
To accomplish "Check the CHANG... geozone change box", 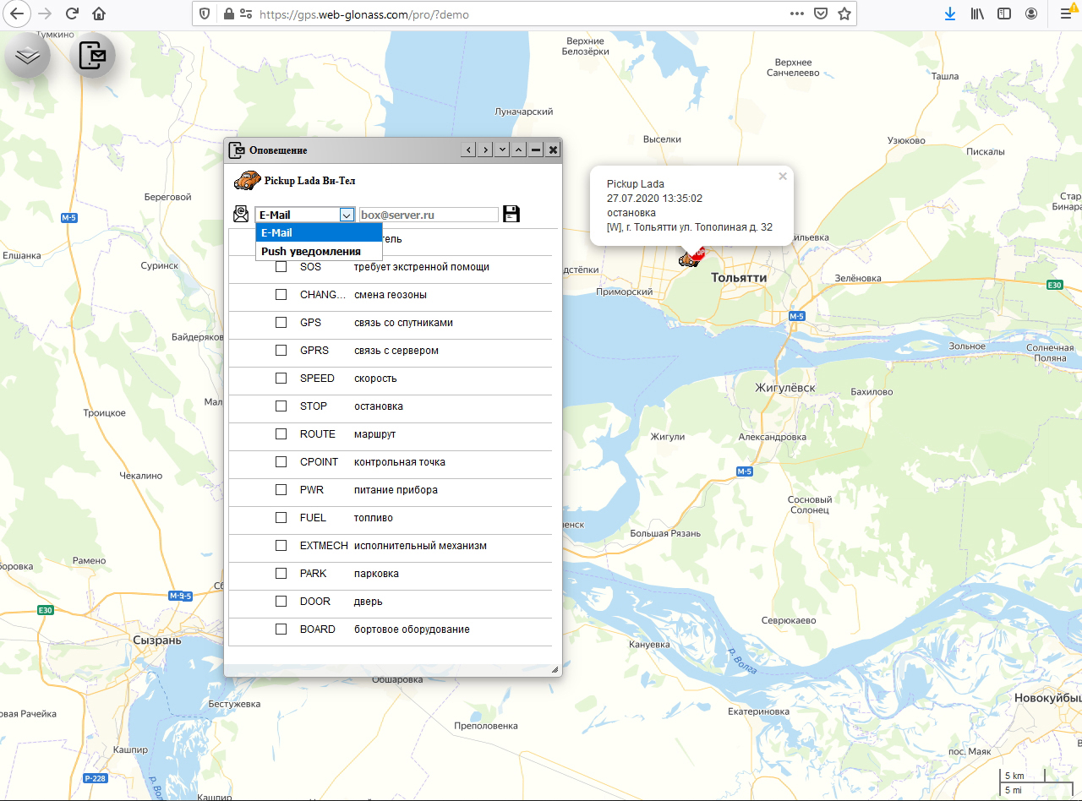I will 281,295.
